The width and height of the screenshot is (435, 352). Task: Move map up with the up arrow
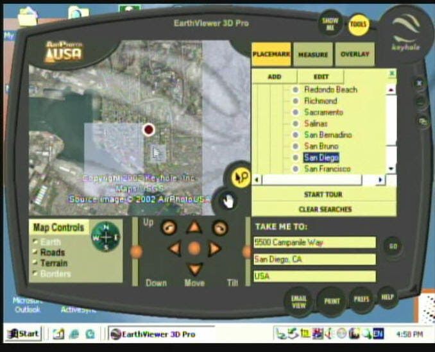(194, 227)
